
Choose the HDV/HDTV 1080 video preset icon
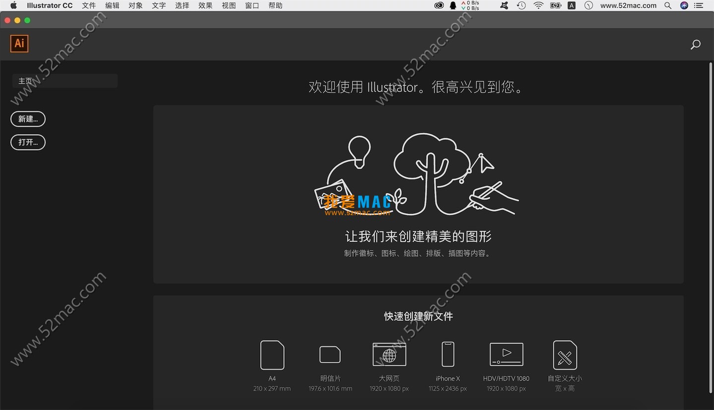[506, 354]
